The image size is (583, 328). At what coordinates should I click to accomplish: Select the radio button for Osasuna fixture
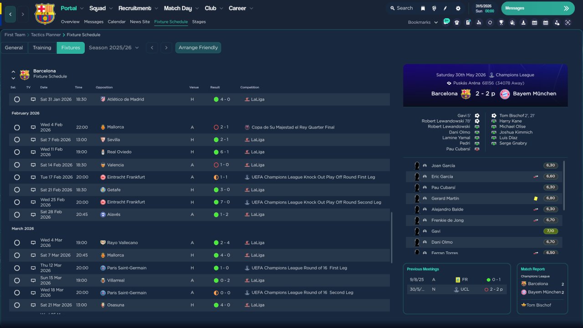pos(17,305)
